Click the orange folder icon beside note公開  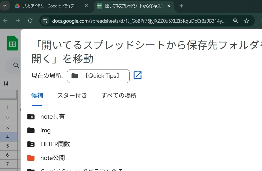click(31, 158)
